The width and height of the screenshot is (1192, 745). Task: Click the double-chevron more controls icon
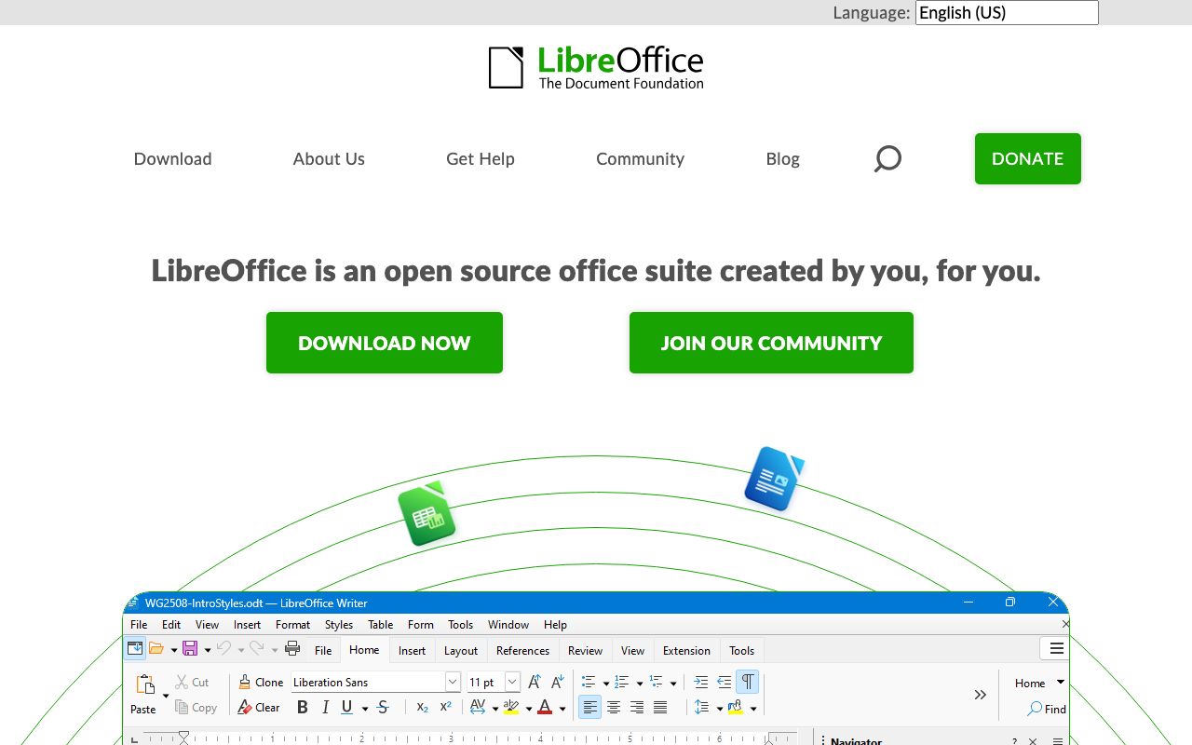(x=981, y=695)
